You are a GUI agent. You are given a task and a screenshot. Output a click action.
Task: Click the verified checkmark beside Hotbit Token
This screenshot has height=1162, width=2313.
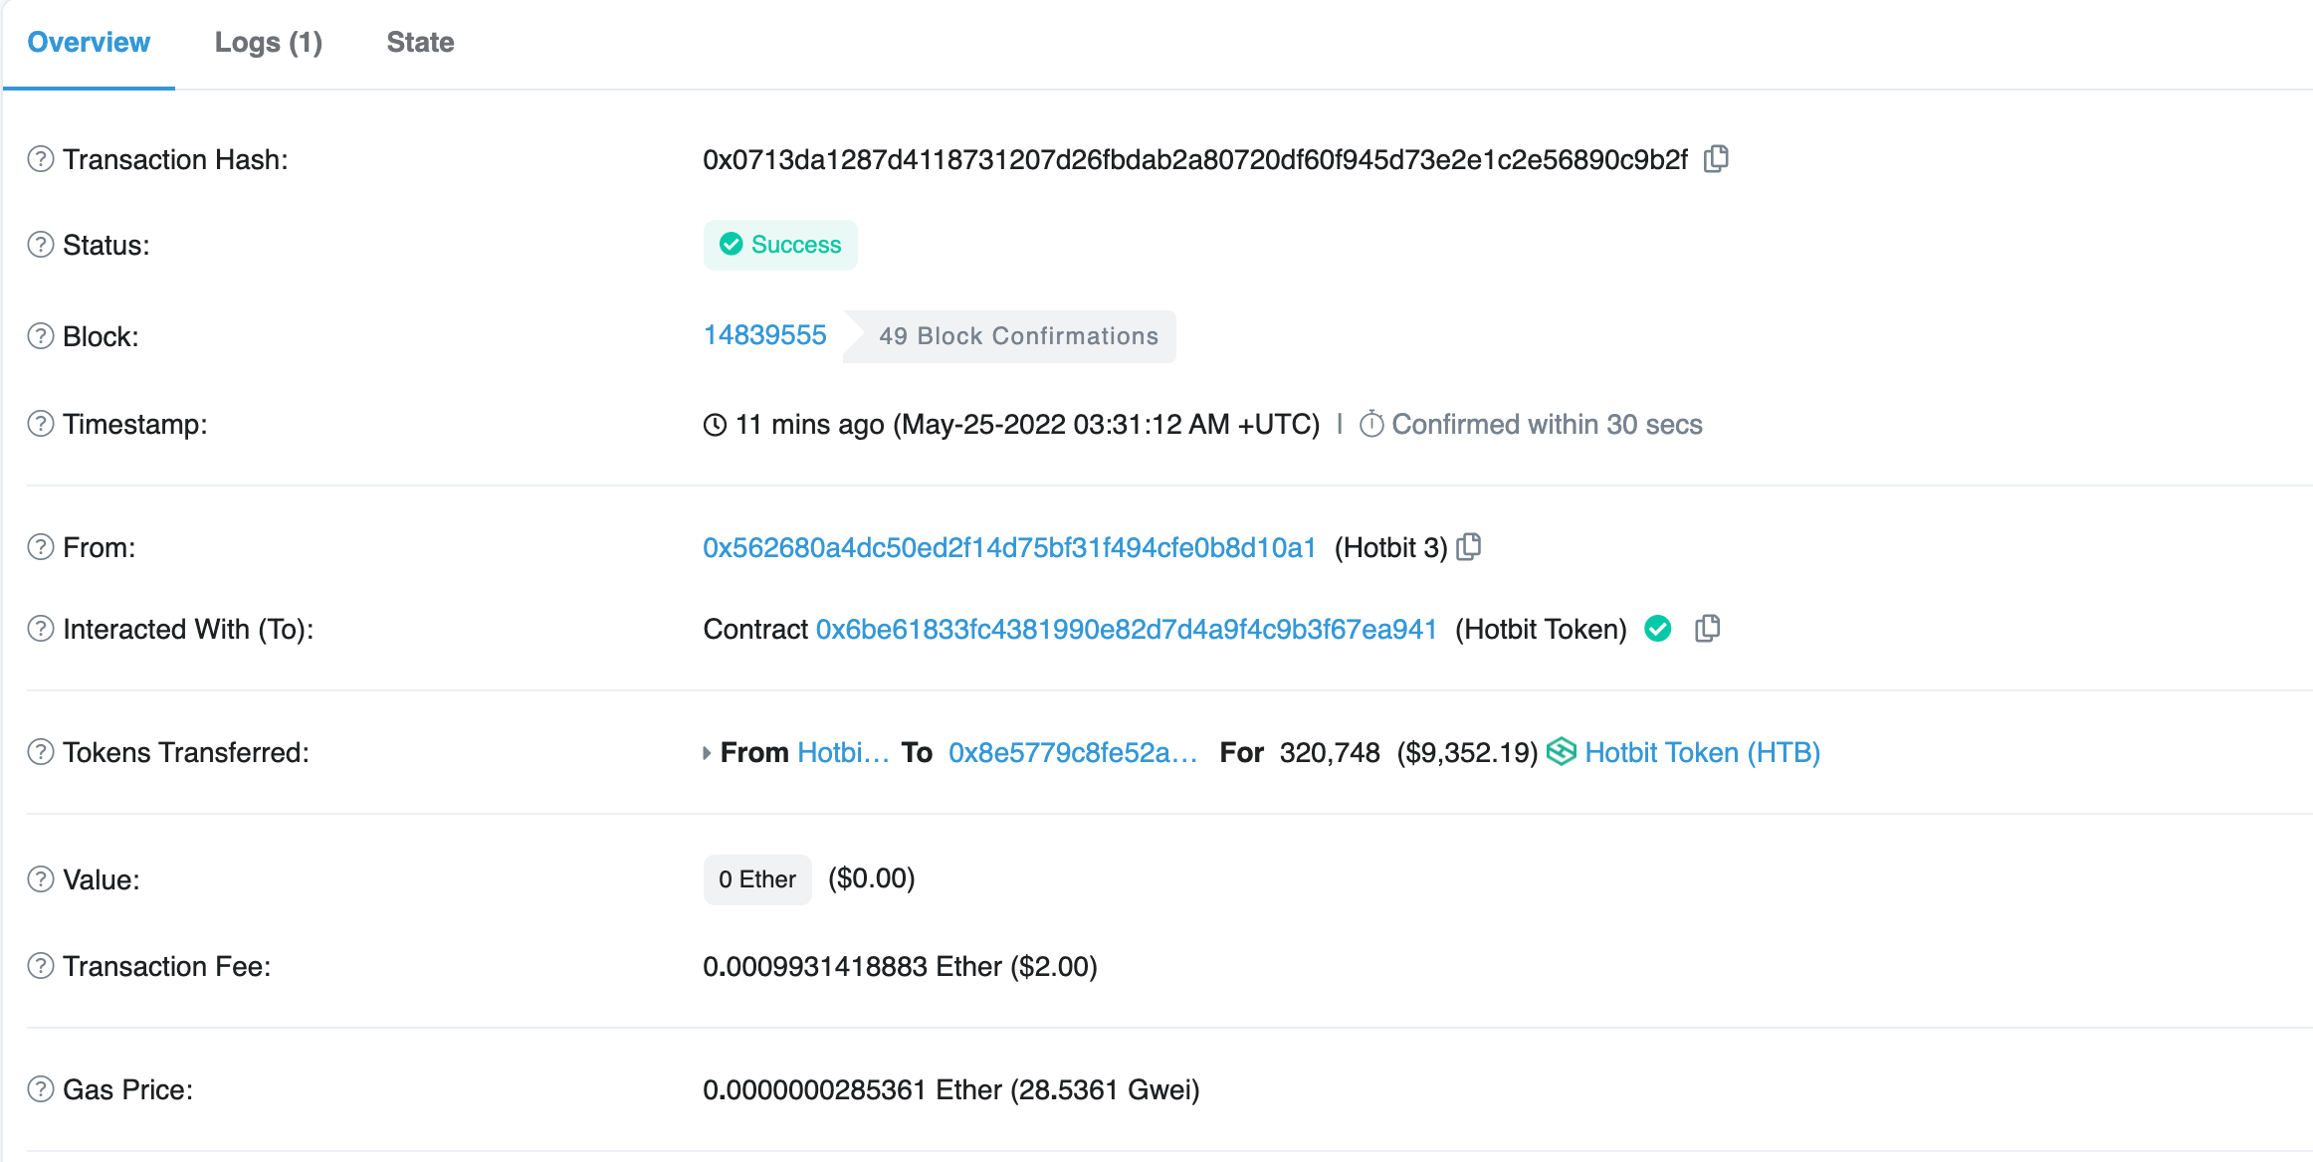click(1658, 629)
